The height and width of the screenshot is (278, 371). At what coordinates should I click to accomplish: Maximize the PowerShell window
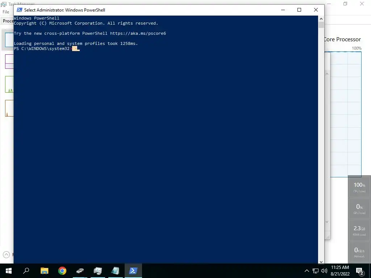click(x=299, y=10)
